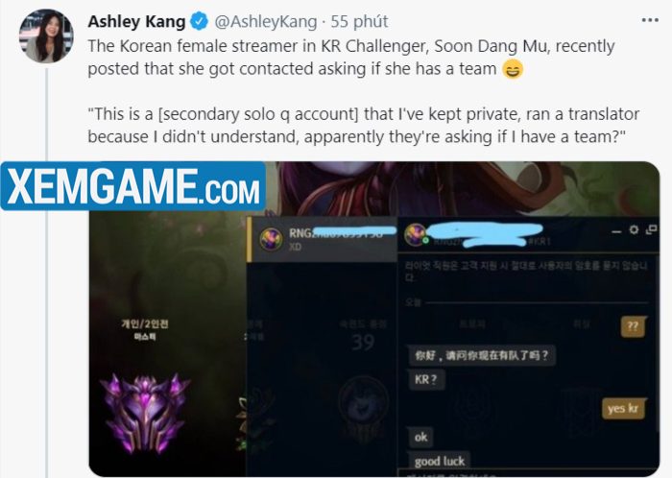
Task: Open the @AshleyKang handle link
Action: [265, 21]
